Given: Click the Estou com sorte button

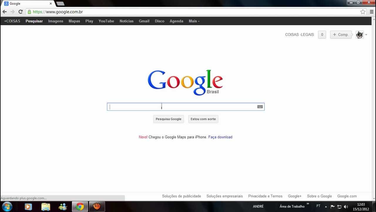Looking at the screenshot, I should [203, 119].
